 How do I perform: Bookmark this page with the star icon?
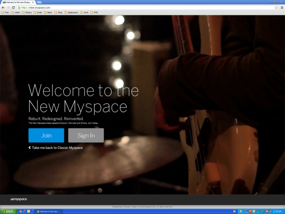pos(276,8)
